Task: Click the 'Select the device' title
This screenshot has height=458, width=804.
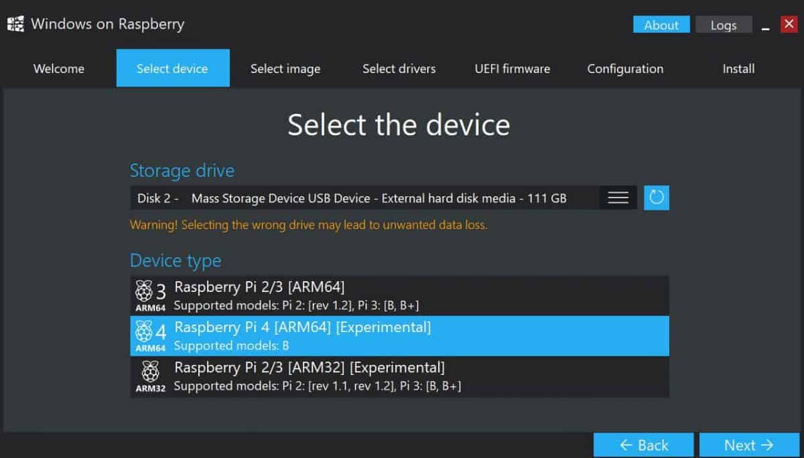Action: [x=399, y=125]
